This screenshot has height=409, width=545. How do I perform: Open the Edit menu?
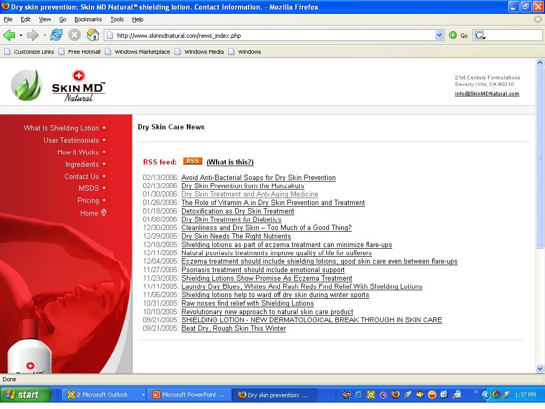[26, 19]
